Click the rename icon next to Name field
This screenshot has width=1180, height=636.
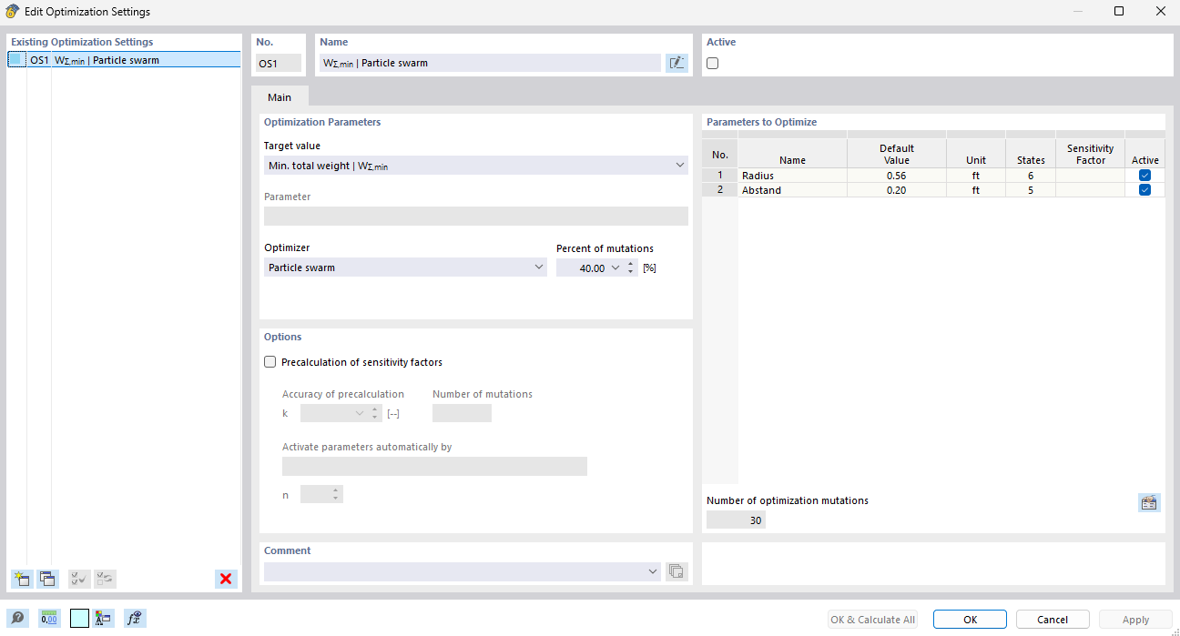point(676,62)
